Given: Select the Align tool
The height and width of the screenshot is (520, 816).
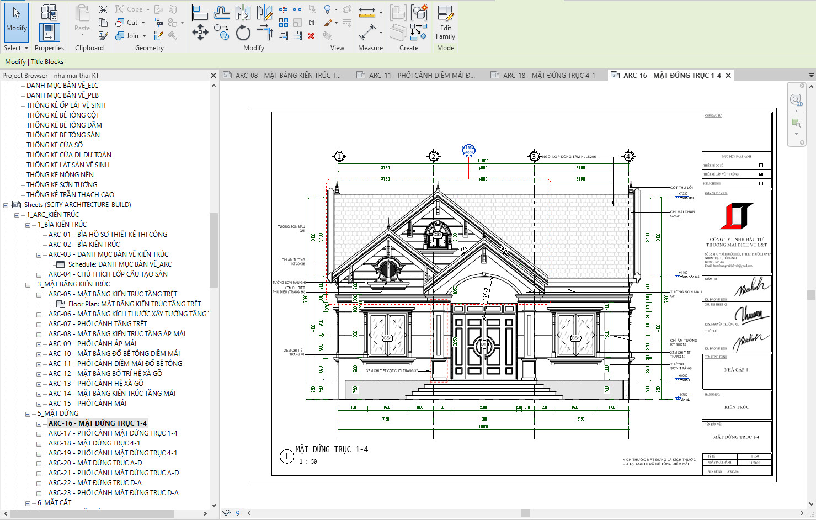Looking at the screenshot, I should tap(200, 12).
